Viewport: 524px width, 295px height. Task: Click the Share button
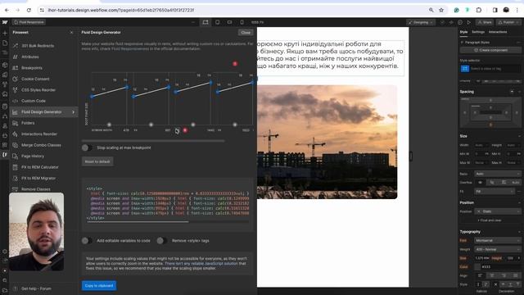[x=485, y=22]
